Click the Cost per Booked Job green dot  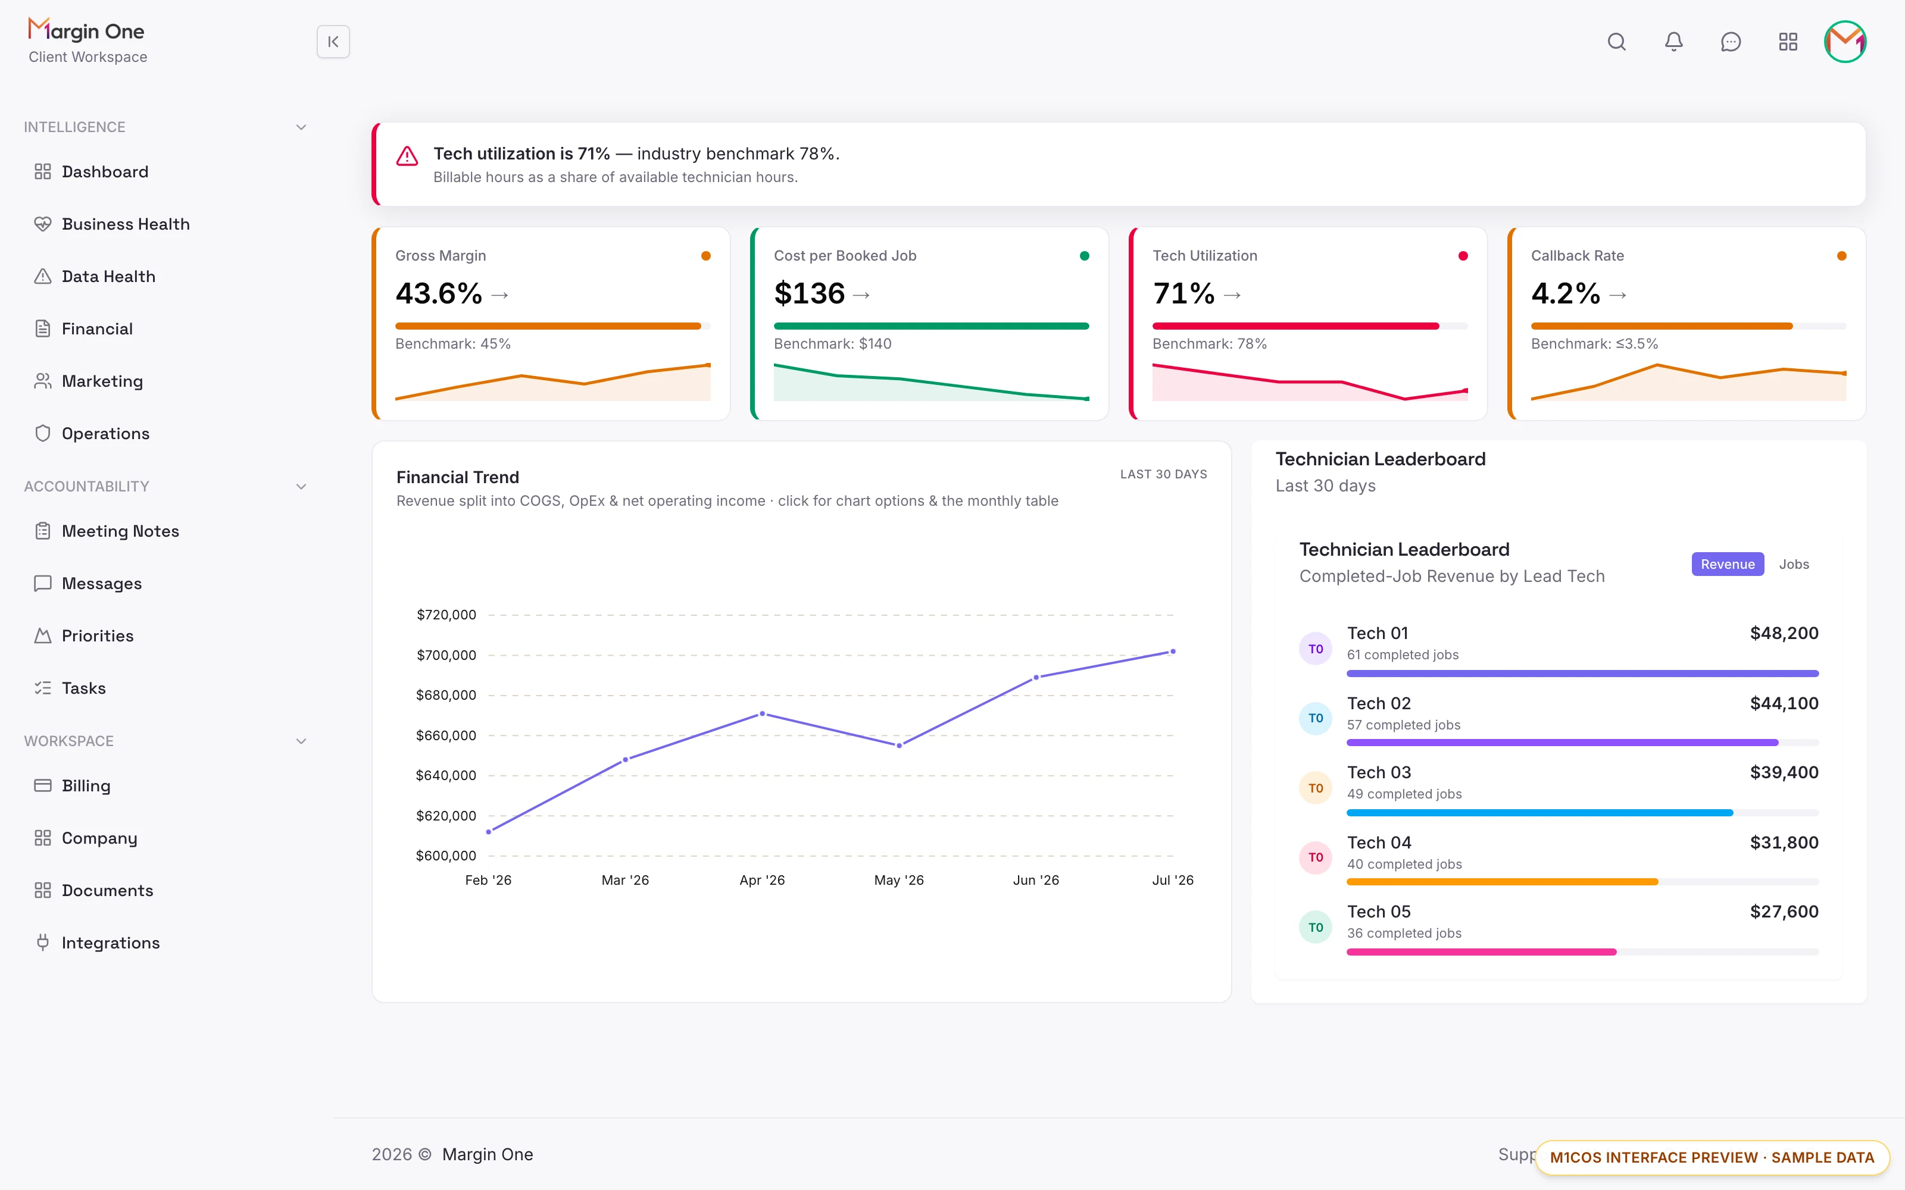click(x=1084, y=256)
